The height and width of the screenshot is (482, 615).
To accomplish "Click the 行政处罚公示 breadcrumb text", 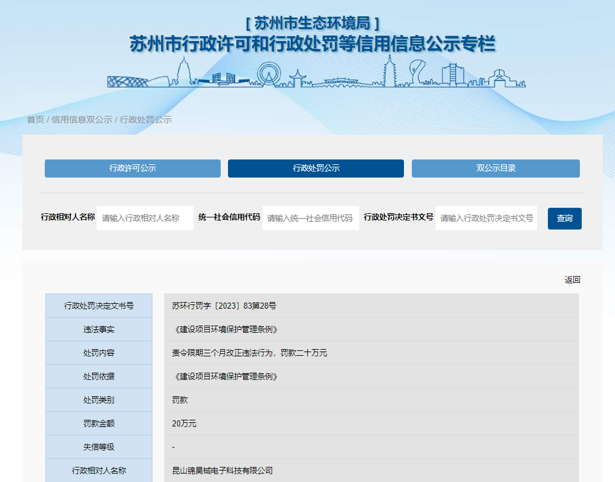I will coord(146,120).
